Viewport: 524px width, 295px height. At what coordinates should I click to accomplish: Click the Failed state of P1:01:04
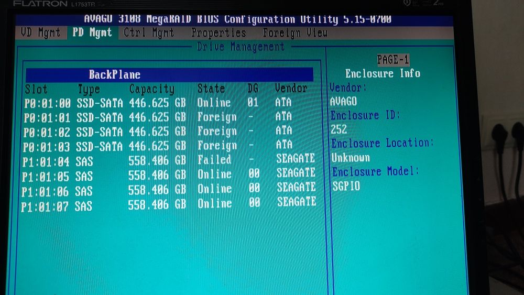point(214,160)
